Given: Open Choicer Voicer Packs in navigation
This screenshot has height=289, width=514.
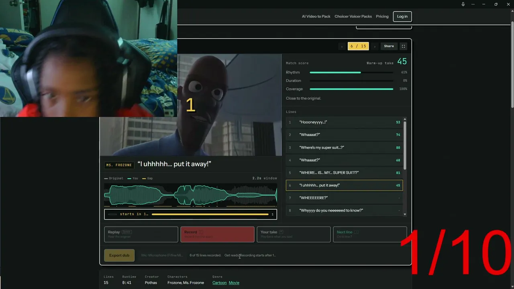Looking at the screenshot, I should (353, 16).
